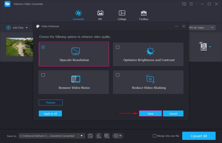222x143 pixels.
Task: Click the 4K MP4 format icon
Action: point(203,46)
